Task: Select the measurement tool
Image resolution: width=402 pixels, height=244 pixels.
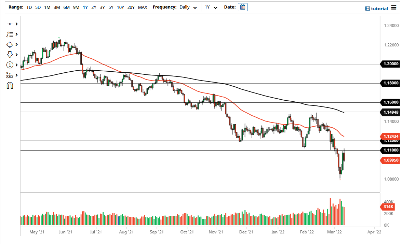Action: pos(10,75)
